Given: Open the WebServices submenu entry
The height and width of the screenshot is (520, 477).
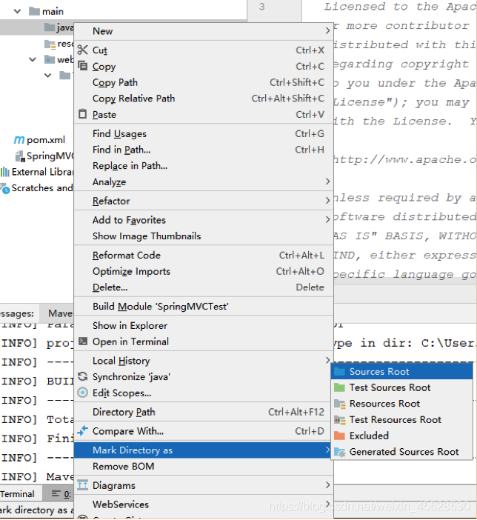Looking at the screenshot, I should point(204,504).
